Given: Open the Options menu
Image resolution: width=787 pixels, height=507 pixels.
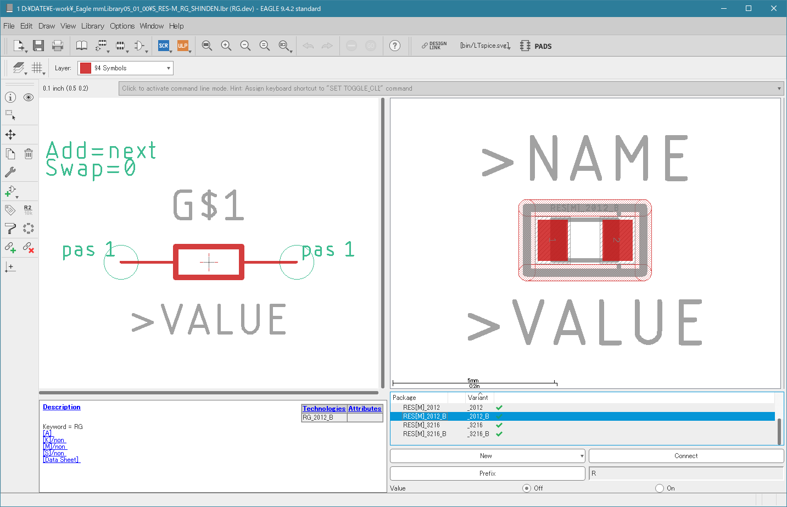Looking at the screenshot, I should 122,26.
